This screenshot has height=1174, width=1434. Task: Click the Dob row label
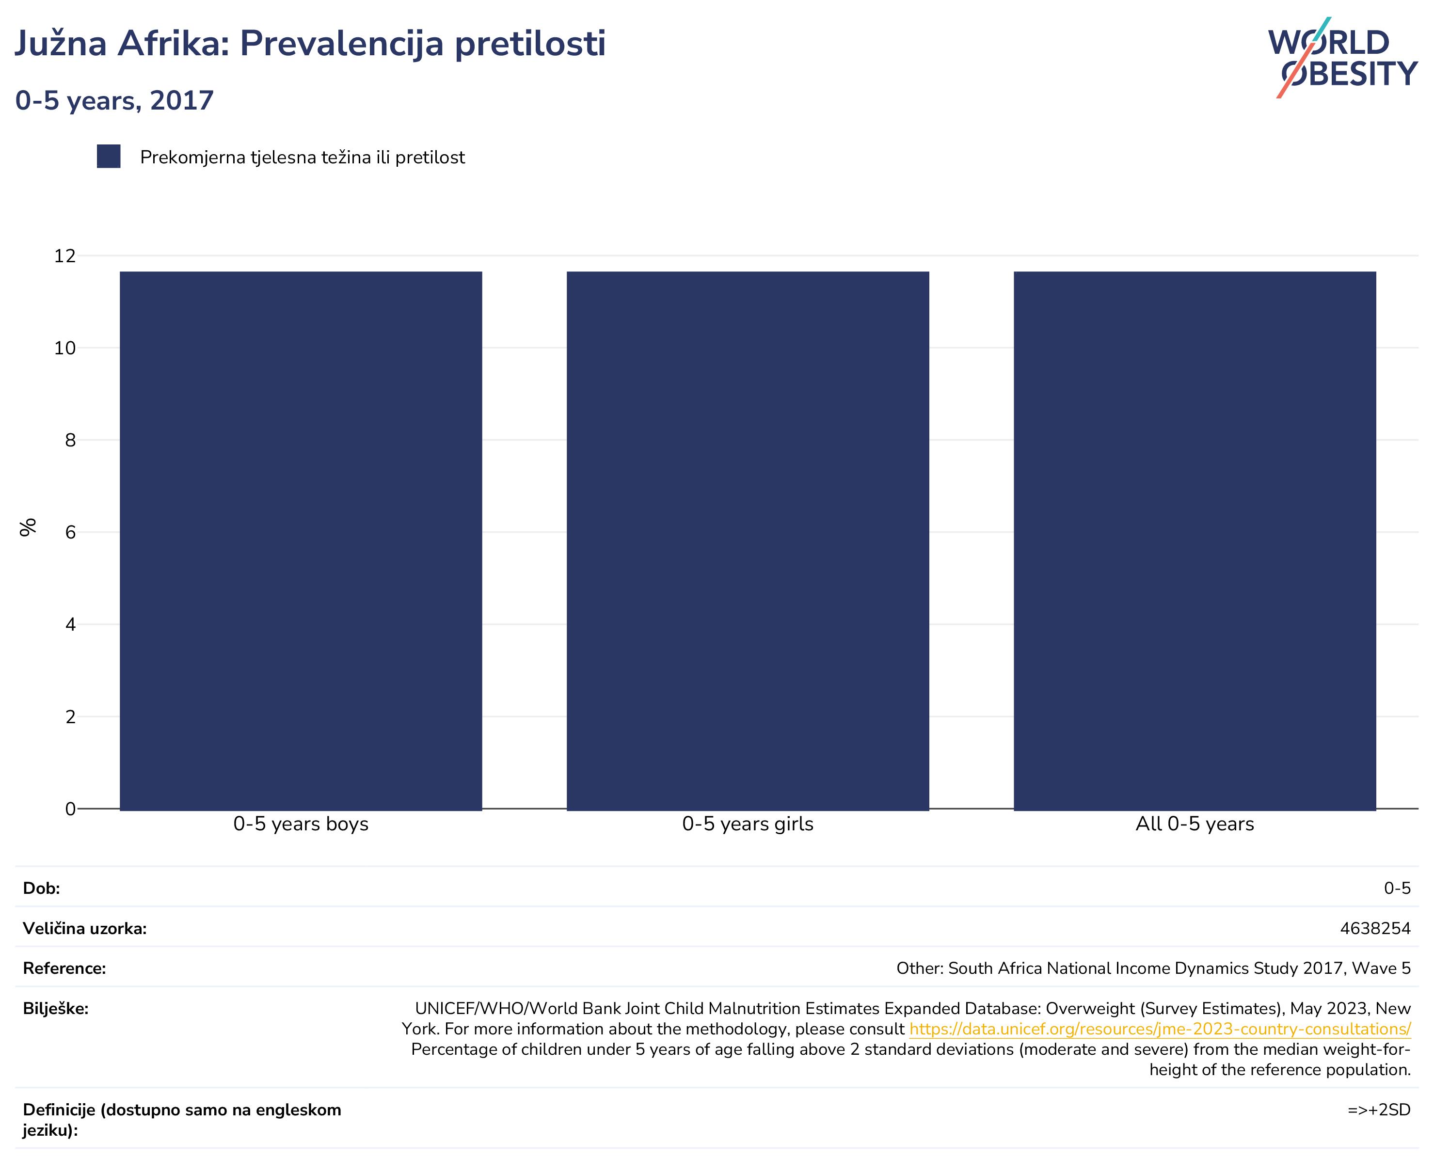41,888
